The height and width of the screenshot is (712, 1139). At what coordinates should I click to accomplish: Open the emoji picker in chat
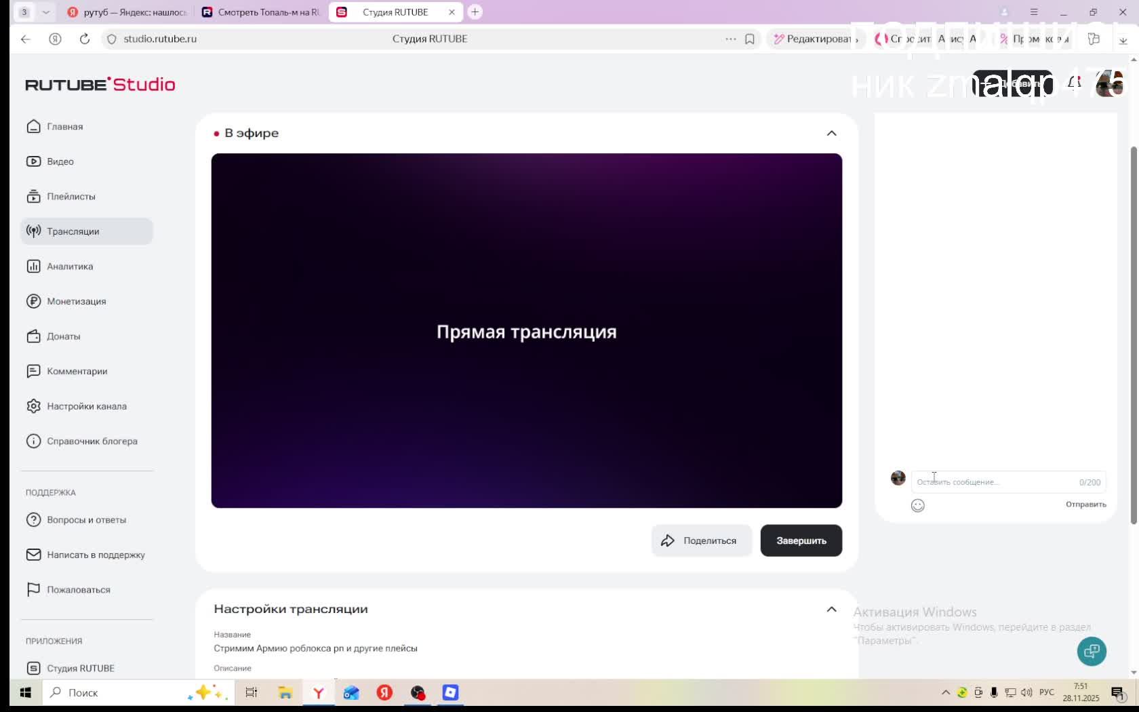(x=917, y=505)
